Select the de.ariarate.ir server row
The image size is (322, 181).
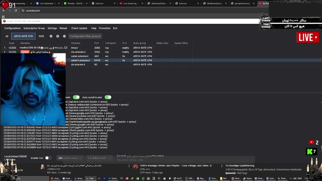(x=129, y=65)
